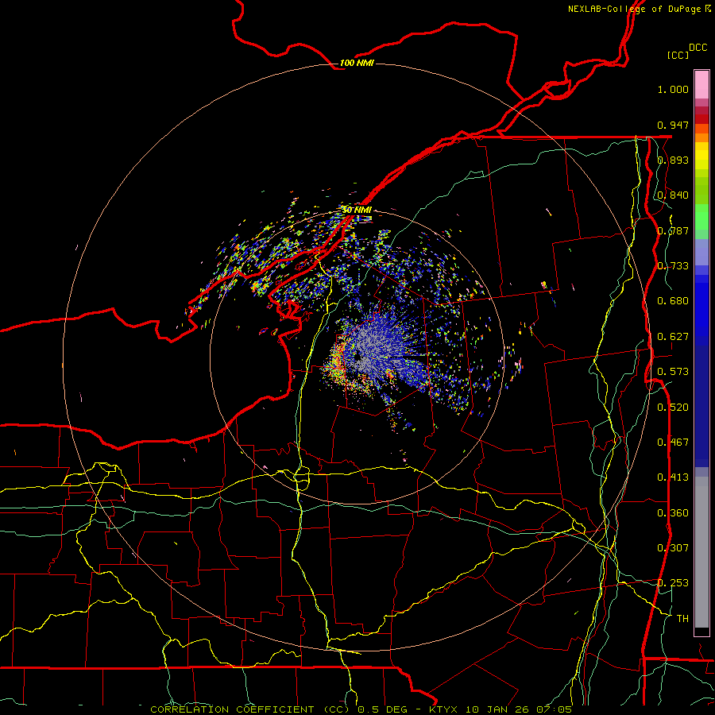
Task: Click the 0.893 color scale value
Action: coord(673,160)
